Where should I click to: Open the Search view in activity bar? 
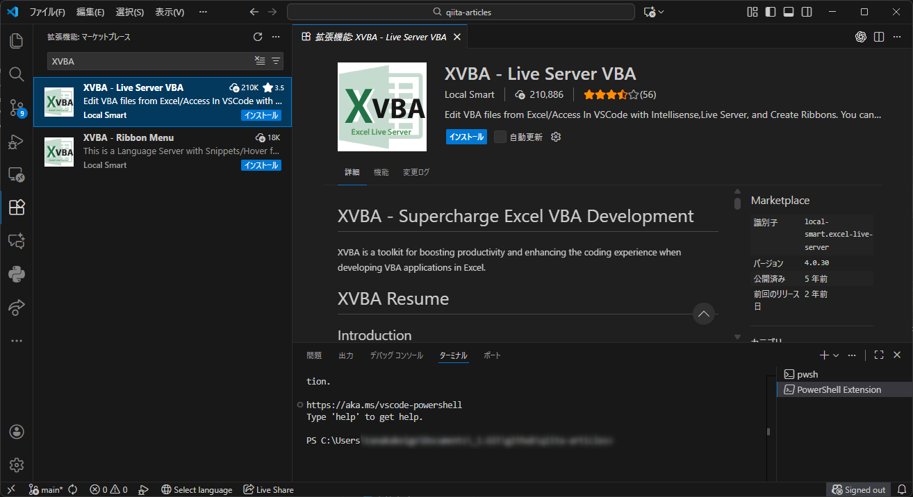(x=16, y=74)
